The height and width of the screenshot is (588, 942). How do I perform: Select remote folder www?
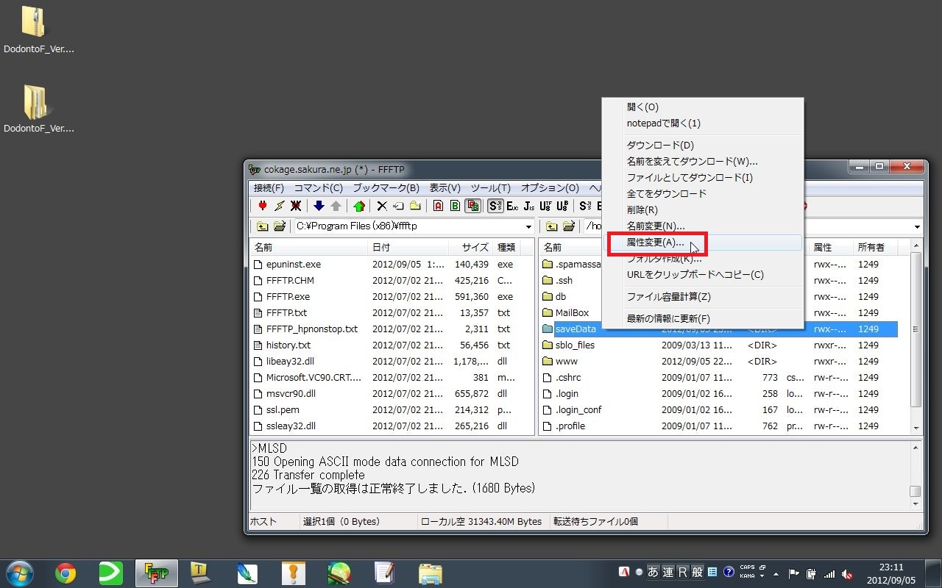click(566, 362)
